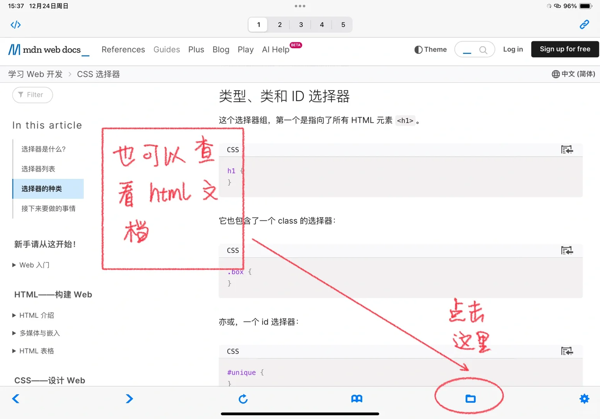Navigate back with the left arrow

coord(16,398)
